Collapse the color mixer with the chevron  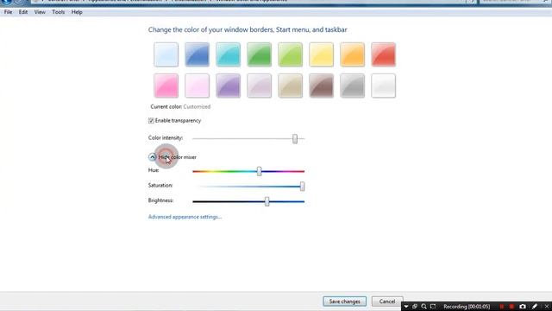point(152,157)
